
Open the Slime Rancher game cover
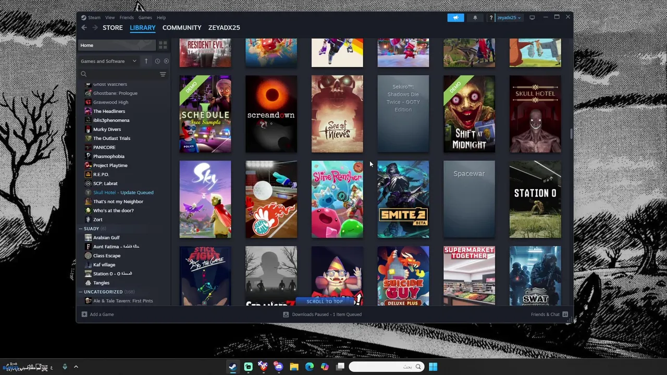pyautogui.click(x=337, y=199)
